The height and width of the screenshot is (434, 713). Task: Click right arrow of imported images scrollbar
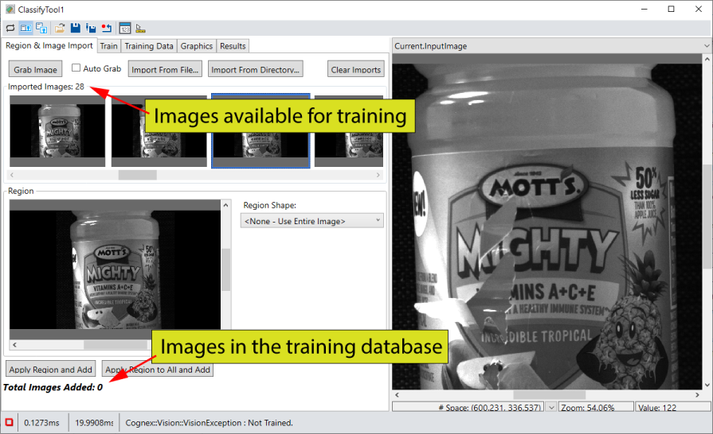[x=378, y=175]
